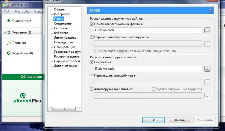
Task: Click the Перемещать завершённые в path field
Action: pos(148,82)
